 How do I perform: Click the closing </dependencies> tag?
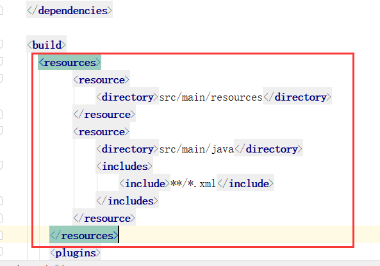pos(69,11)
